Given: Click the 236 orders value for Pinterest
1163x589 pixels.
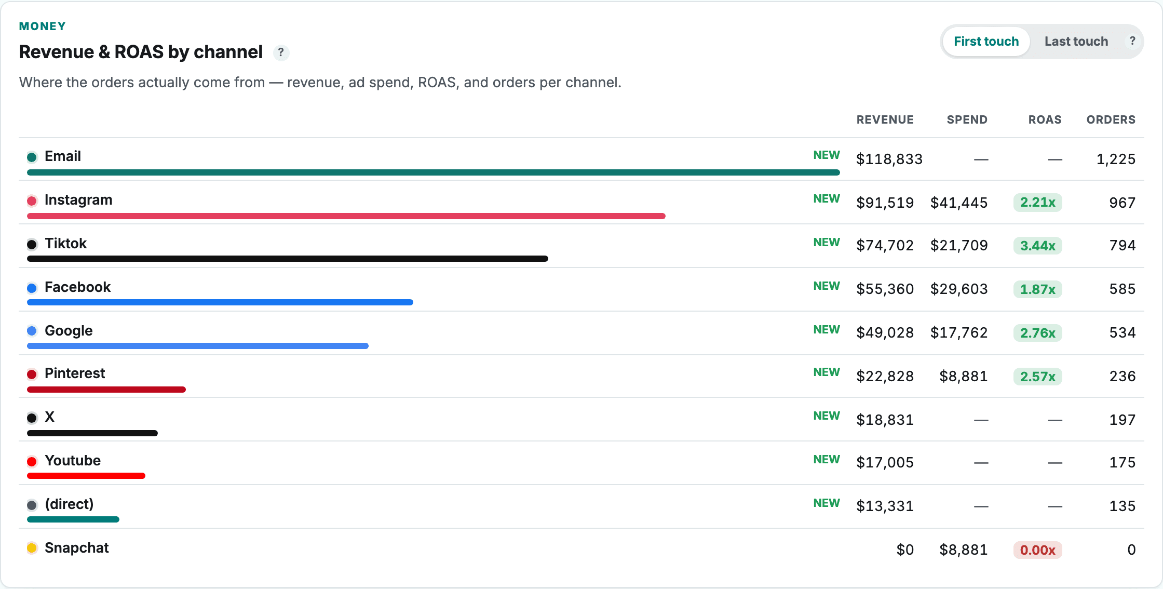Looking at the screenshot, I should 1123,376.
